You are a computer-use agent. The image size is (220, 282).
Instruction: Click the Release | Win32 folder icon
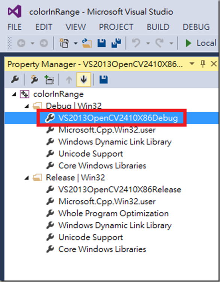click(x=37, y=178)
